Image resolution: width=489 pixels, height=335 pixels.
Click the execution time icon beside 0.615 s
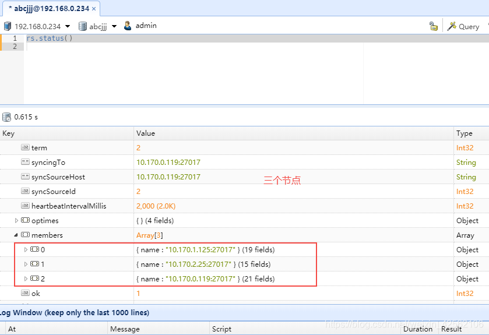pos(6,117)
